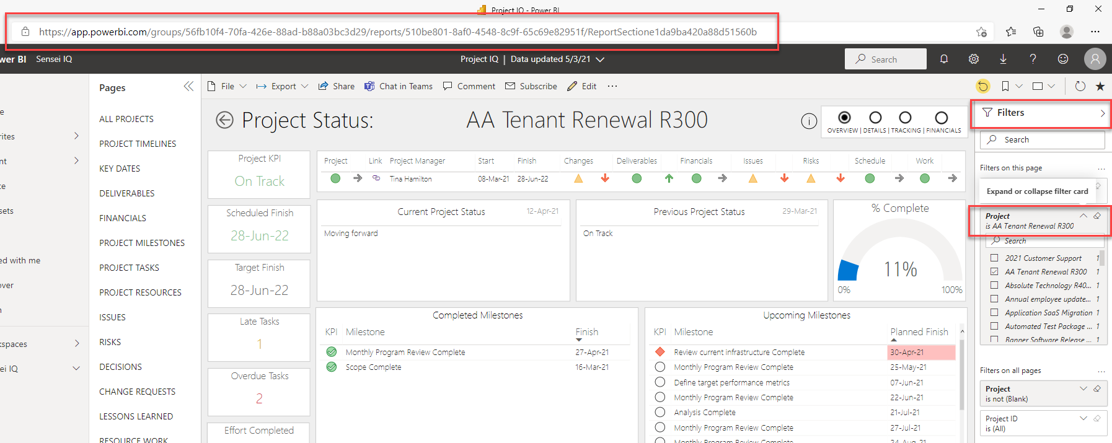Go to the RISKS page

point(110,342)
